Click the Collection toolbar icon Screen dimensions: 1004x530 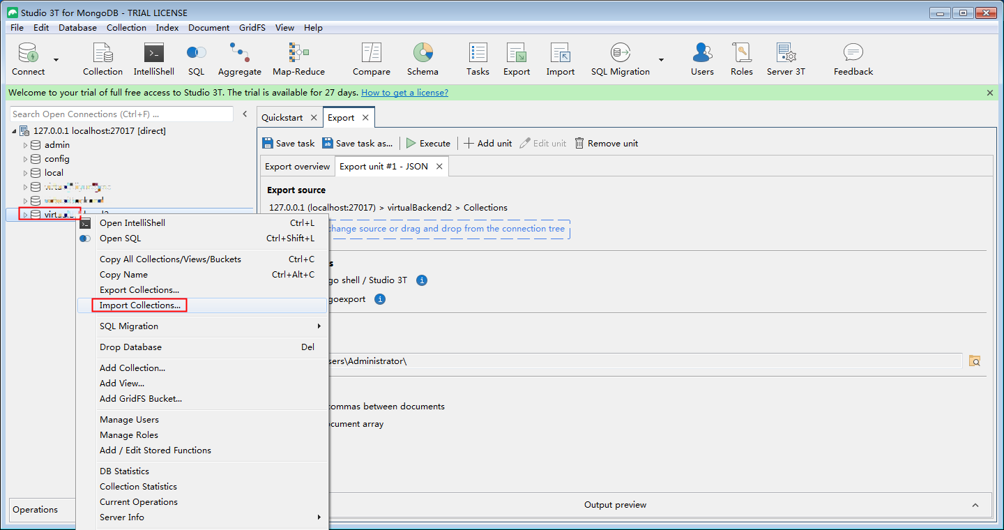[x=102, y=59]
